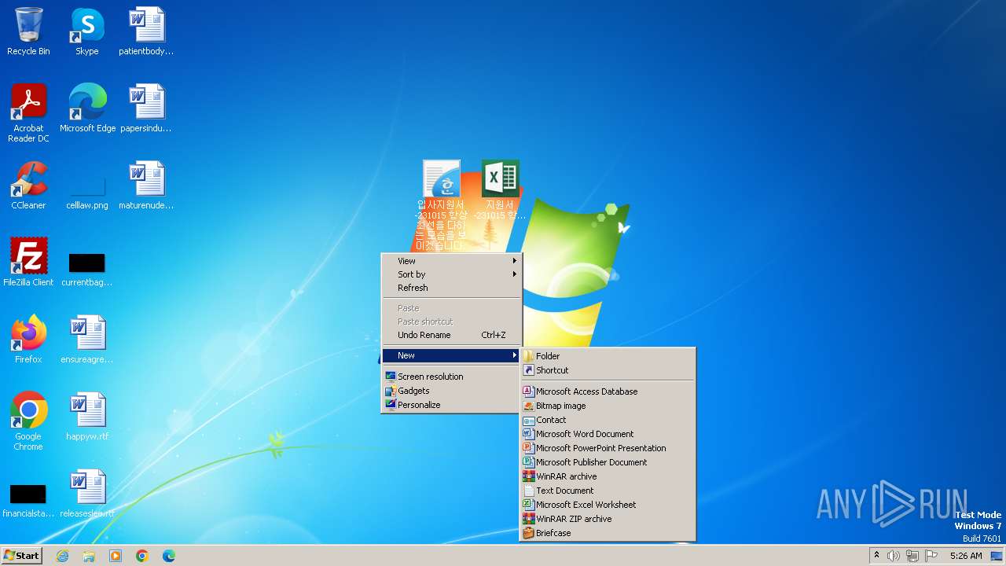This screenshot has width=1006, height=566.
Task: Click the Show desktop button
Action: (x=997, y=556)
